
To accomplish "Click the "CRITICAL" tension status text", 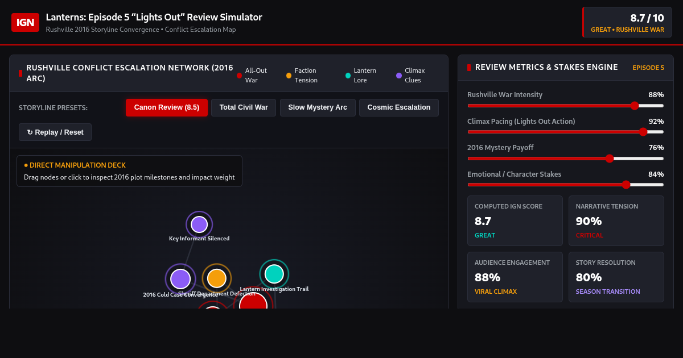I will (590, 235).
